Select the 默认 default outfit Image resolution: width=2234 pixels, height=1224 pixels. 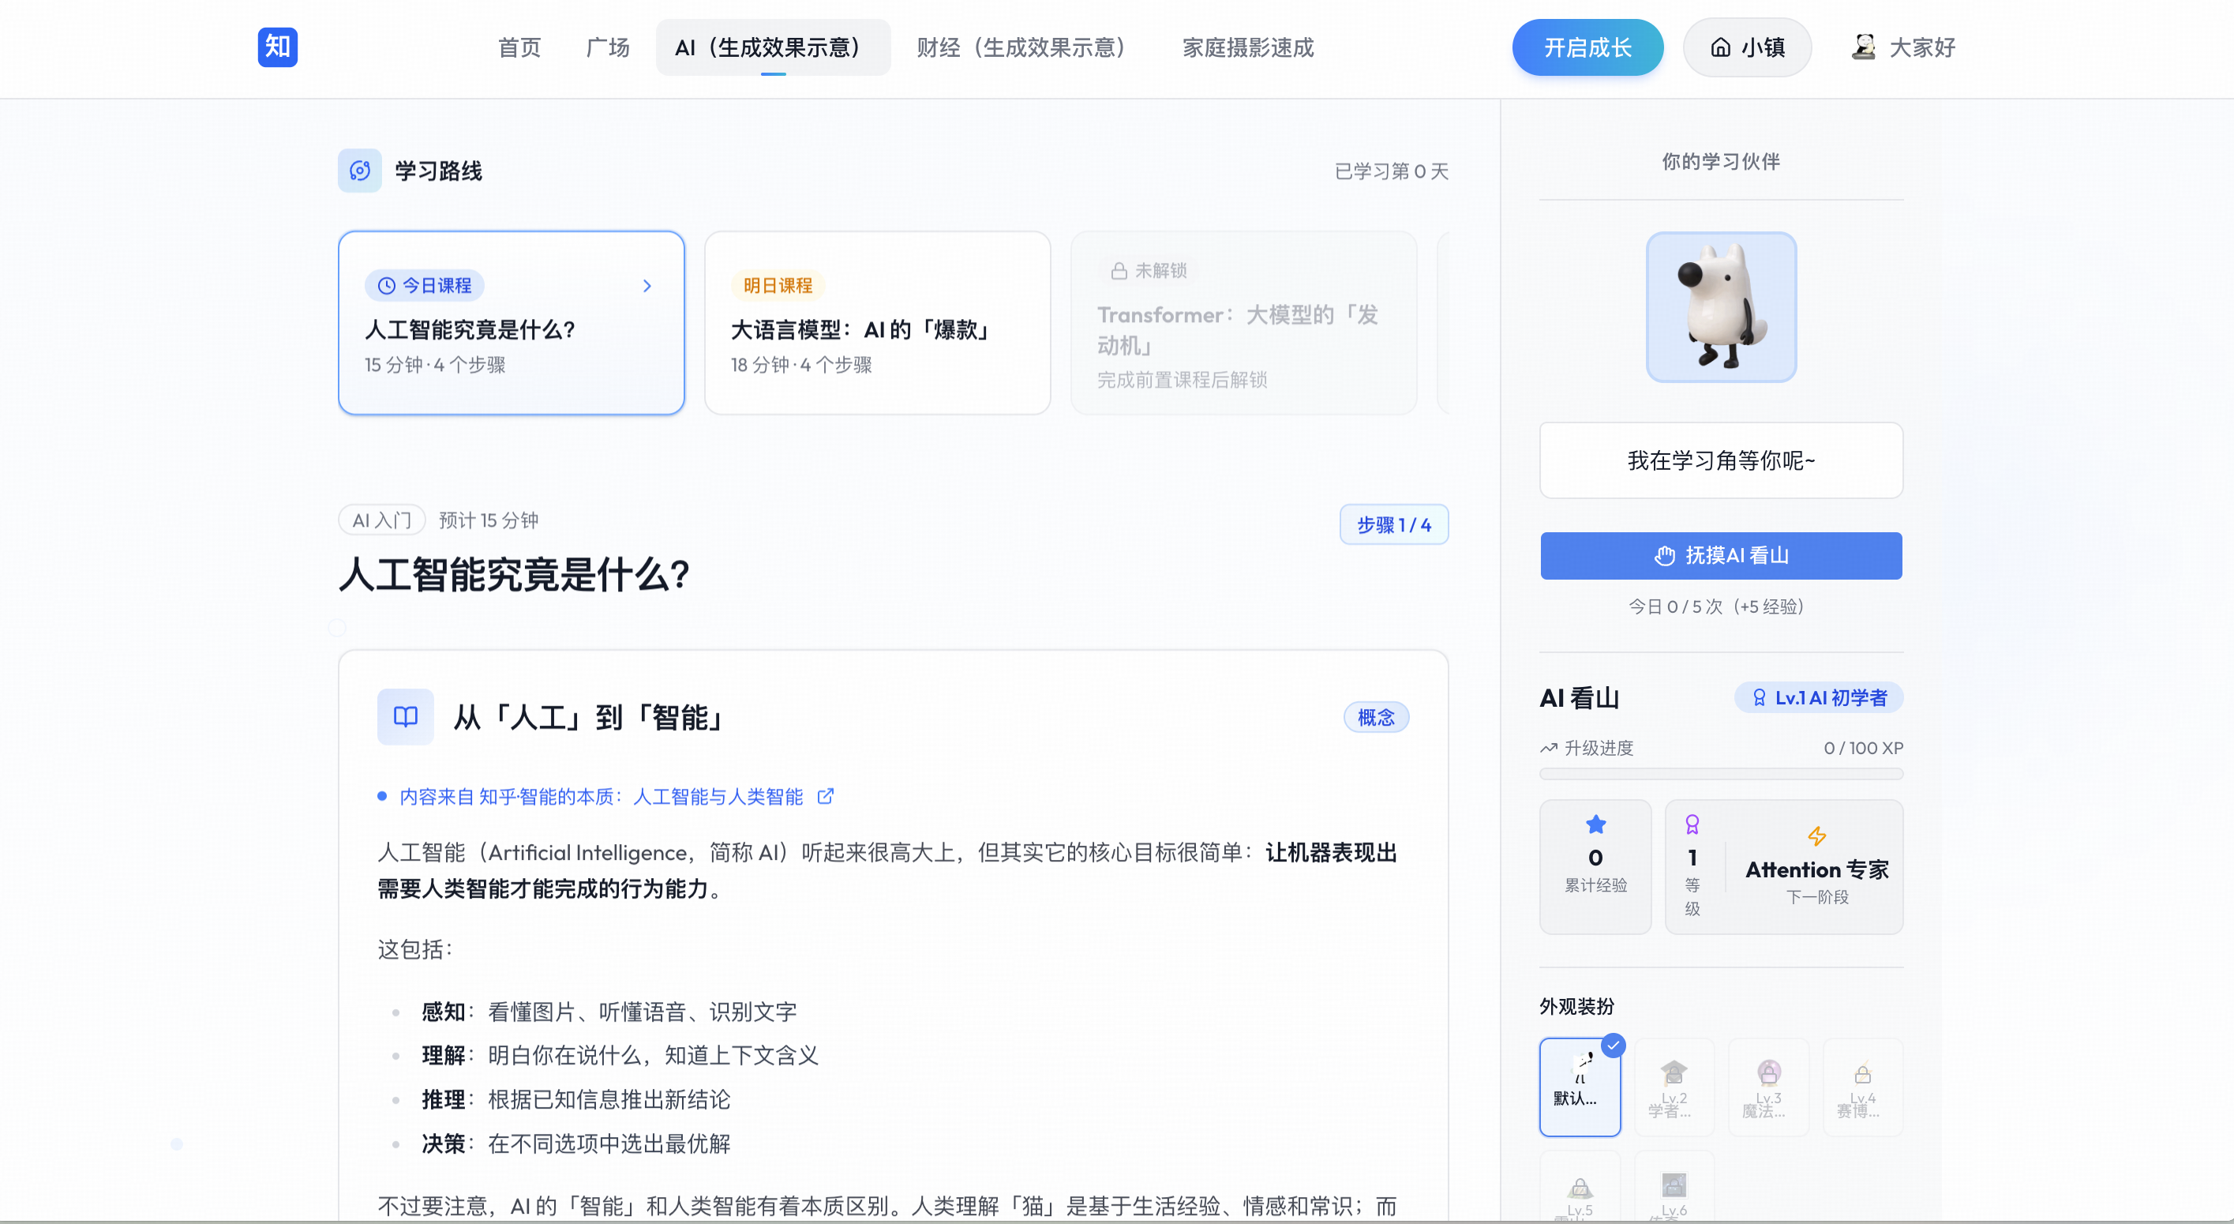(x=1580, y=1087)
